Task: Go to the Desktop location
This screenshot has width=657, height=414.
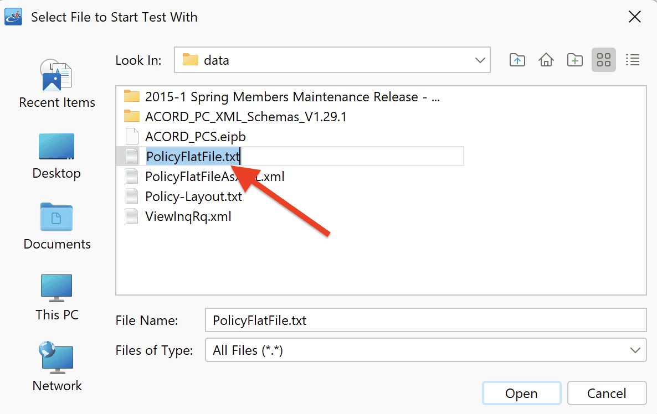Action: (x=57, y=156)
